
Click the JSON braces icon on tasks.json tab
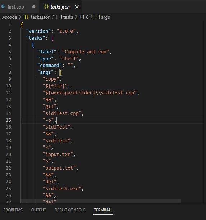[x=46, y=6]
